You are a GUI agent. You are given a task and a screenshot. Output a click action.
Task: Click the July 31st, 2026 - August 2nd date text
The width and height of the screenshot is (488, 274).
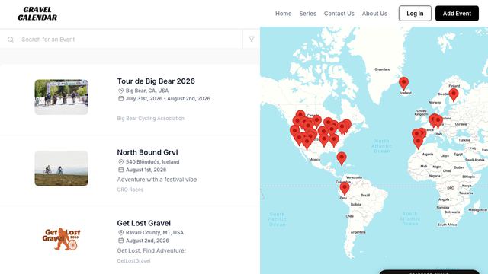(168, 98)
